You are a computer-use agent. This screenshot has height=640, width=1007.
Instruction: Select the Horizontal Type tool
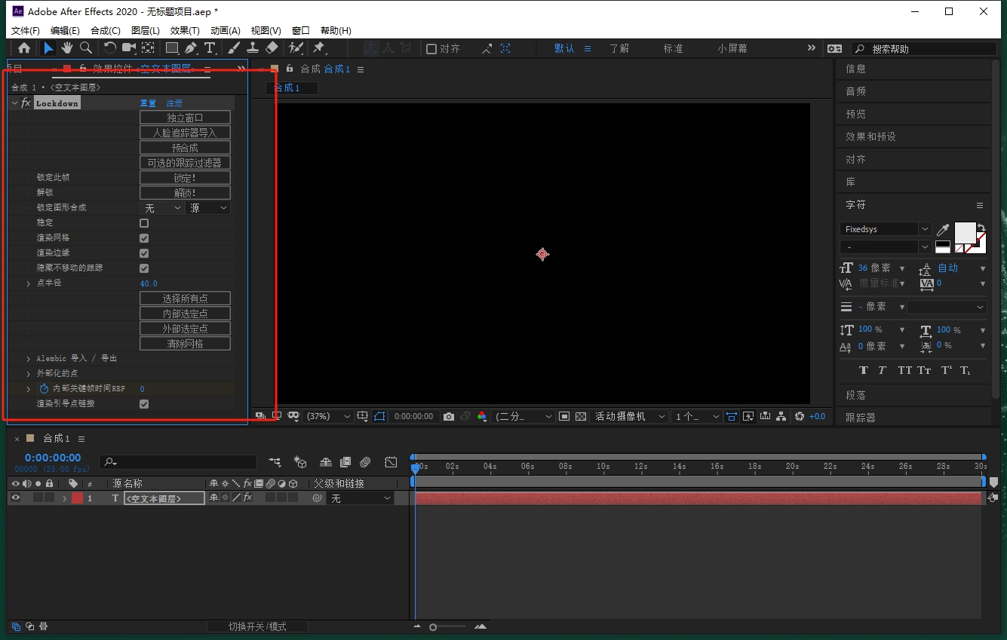click(x=210, y=48)
